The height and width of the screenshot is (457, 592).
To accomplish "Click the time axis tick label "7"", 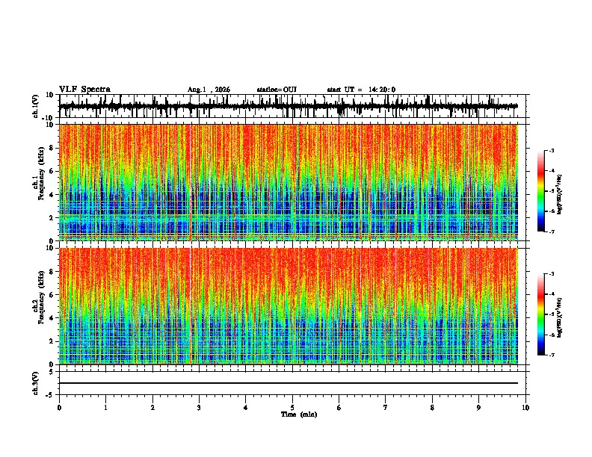I will point(386,408).
